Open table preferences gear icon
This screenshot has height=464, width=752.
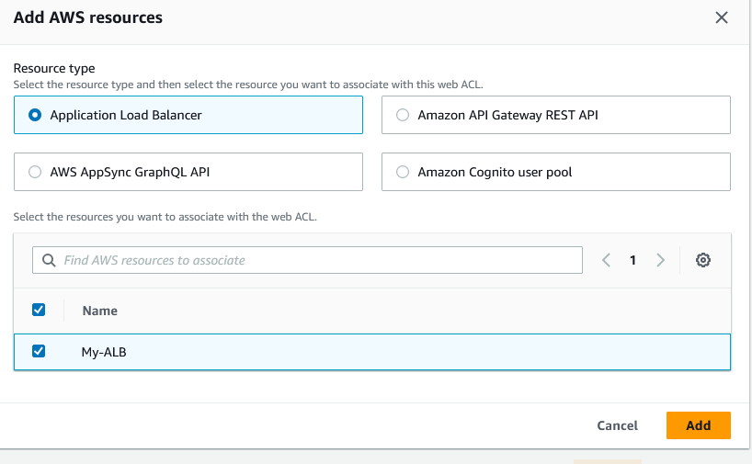click(x=703, y=260)
